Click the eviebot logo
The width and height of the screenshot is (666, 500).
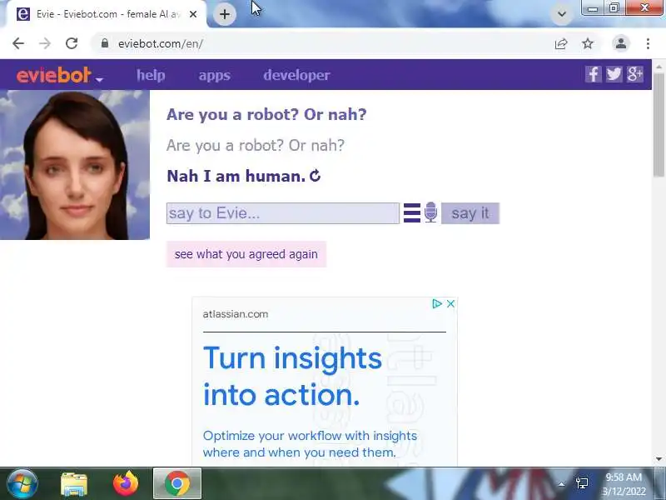pos(53,75)
